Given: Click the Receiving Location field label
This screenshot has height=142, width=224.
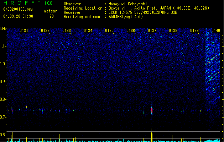Looking at the screenshot, I should point(83,8).
